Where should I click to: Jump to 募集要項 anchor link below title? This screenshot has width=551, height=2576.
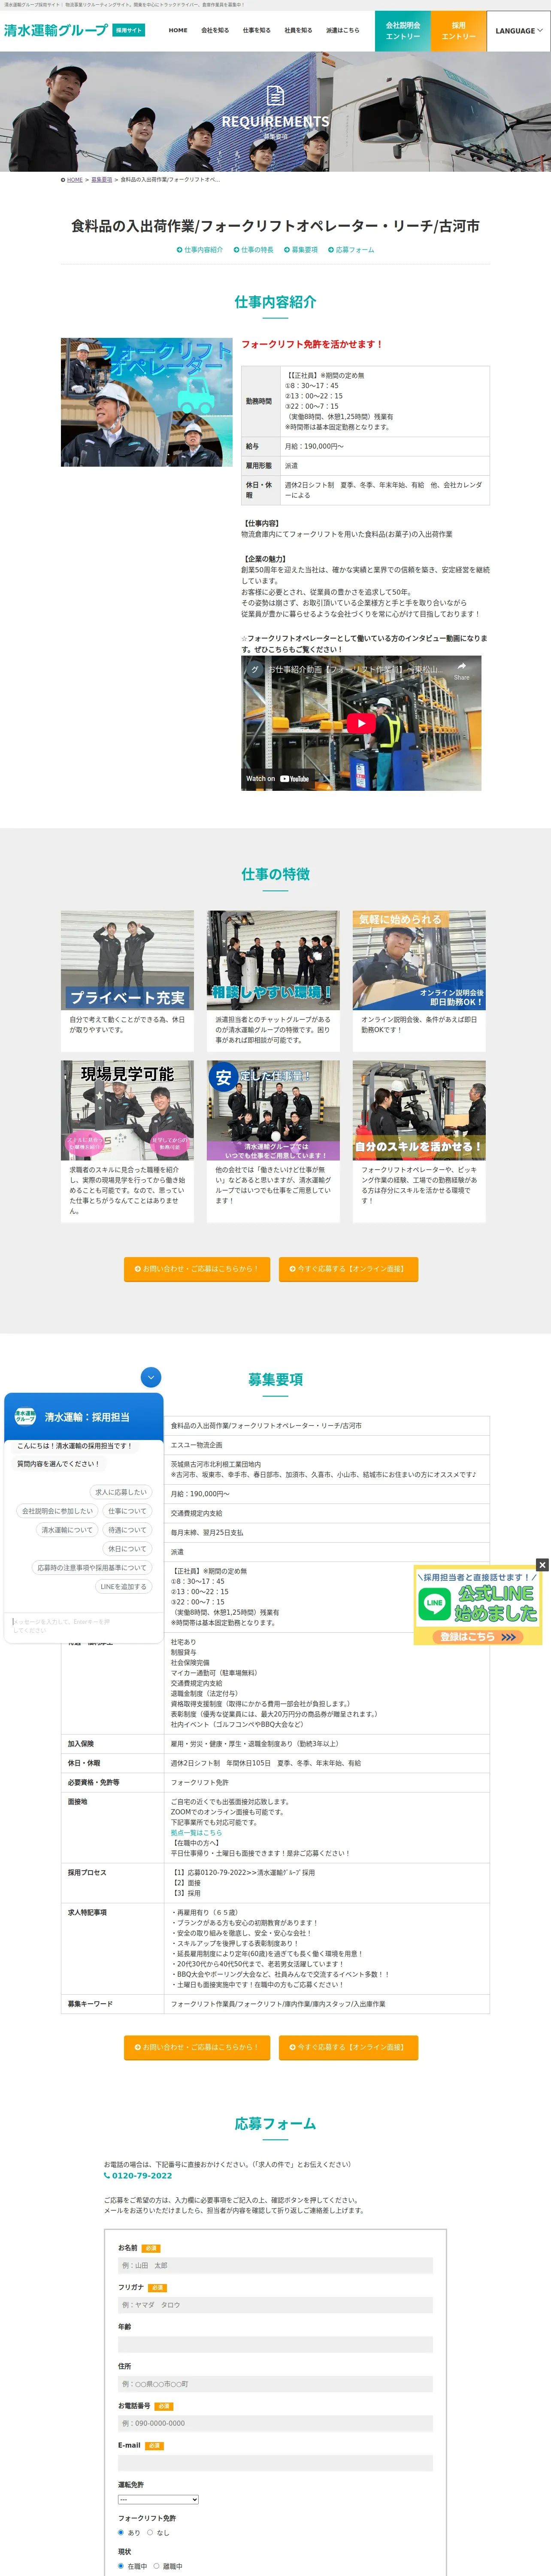tap(301, 250)
